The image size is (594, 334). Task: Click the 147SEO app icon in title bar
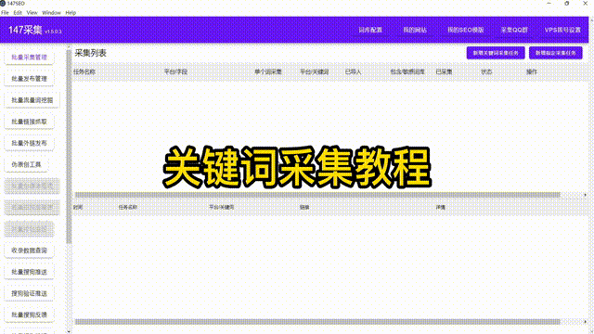click(3, 3)
